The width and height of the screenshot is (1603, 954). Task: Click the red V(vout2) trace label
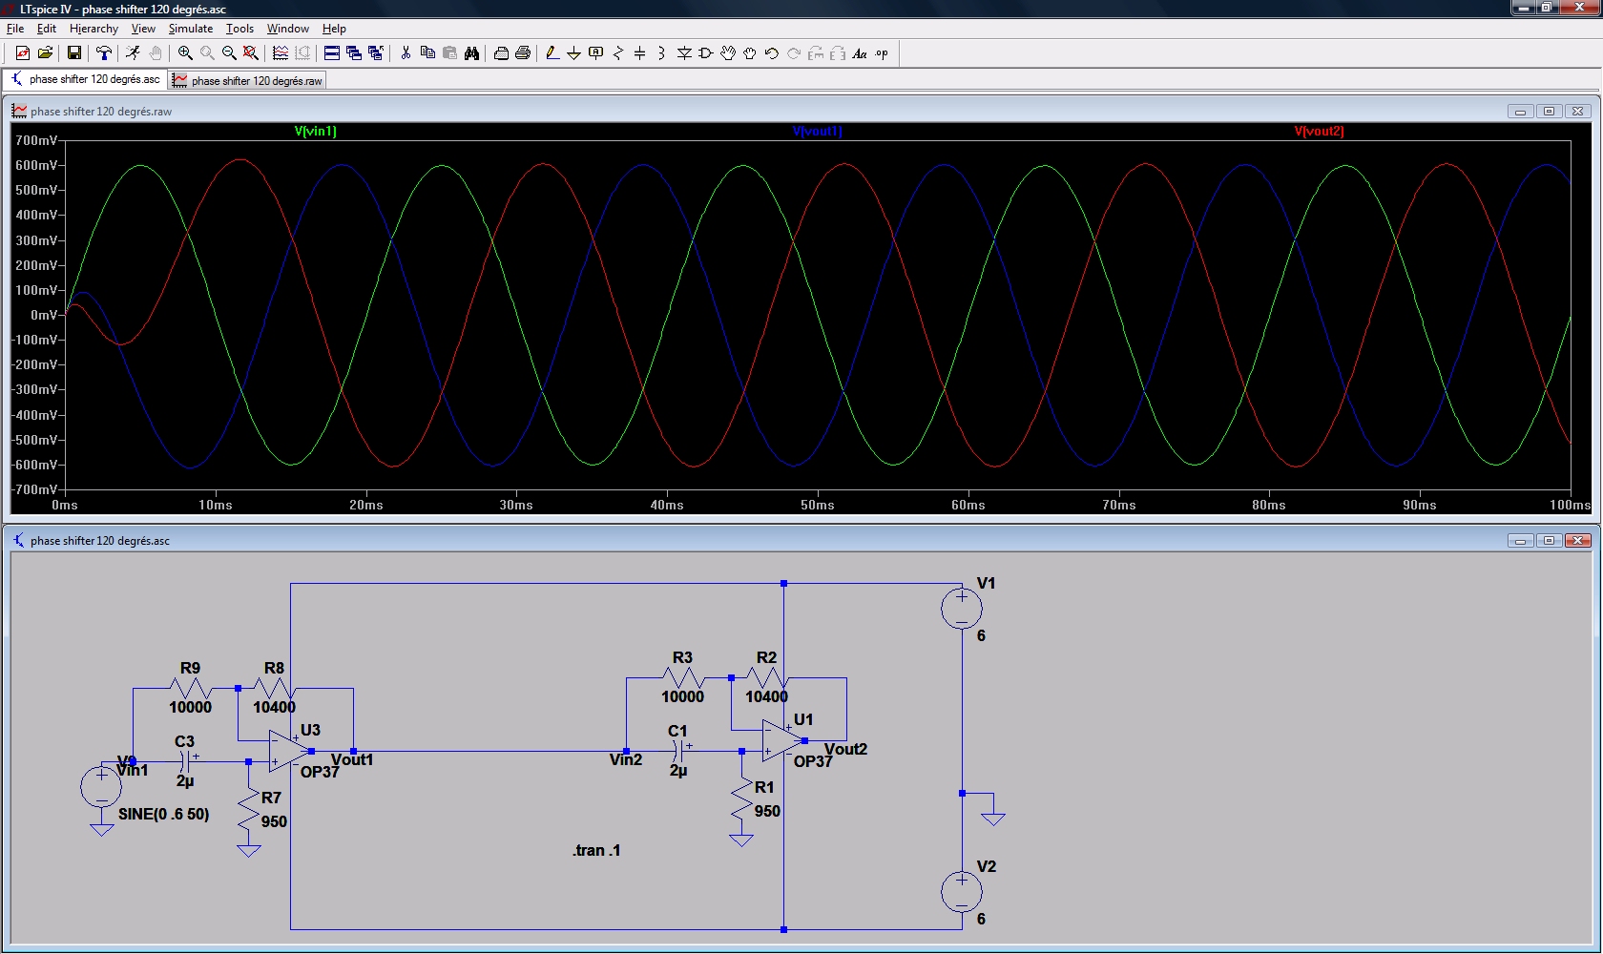point(1319,132)
